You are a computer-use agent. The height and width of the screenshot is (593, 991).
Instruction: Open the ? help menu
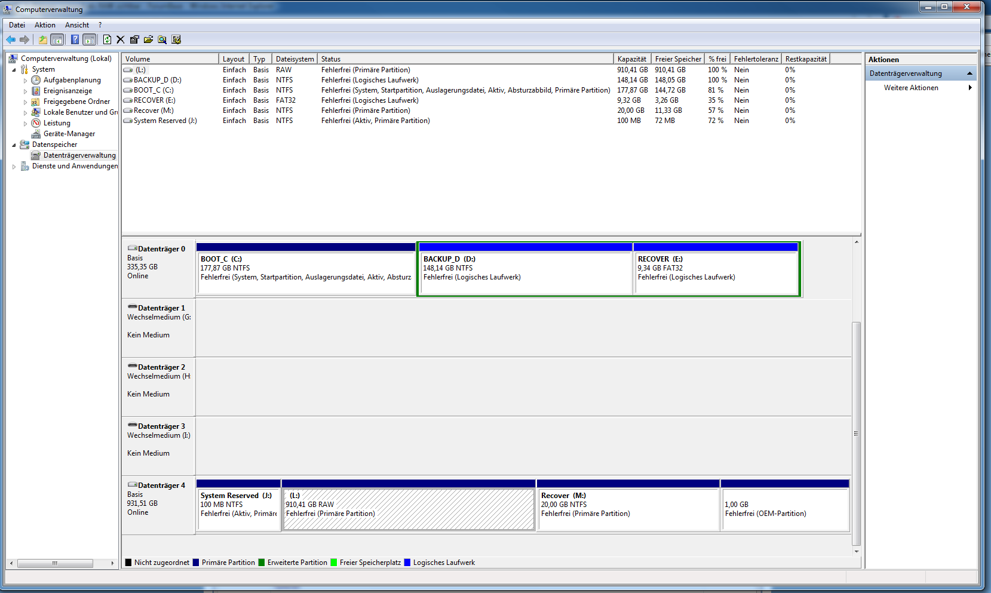(x=100, y=25)
